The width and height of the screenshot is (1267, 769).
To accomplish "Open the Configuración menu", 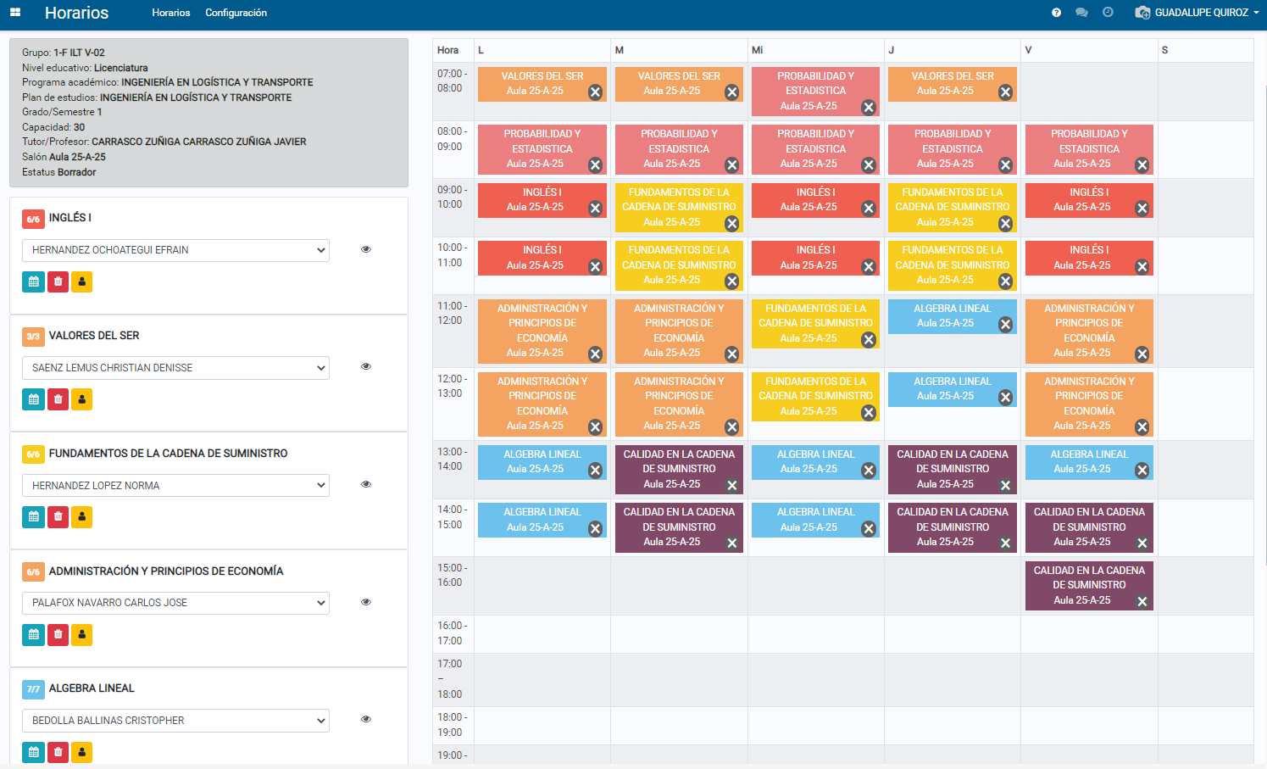I will pos(236,13).
